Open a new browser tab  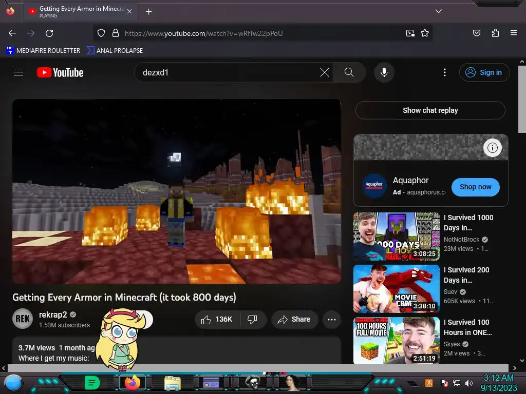(148, 12)
